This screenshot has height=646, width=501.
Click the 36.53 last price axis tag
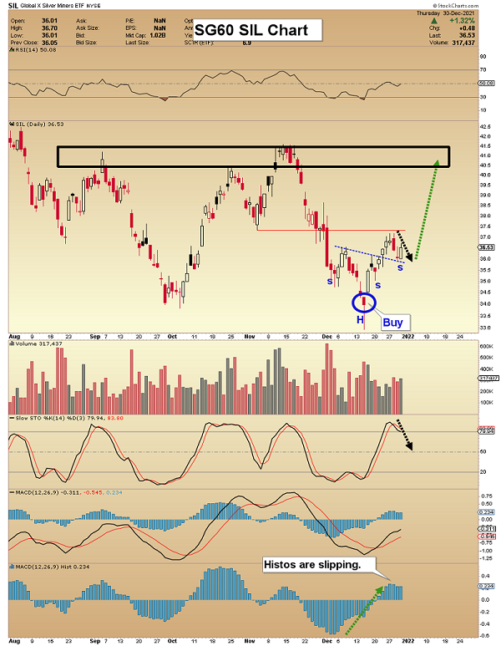point(487,247)
